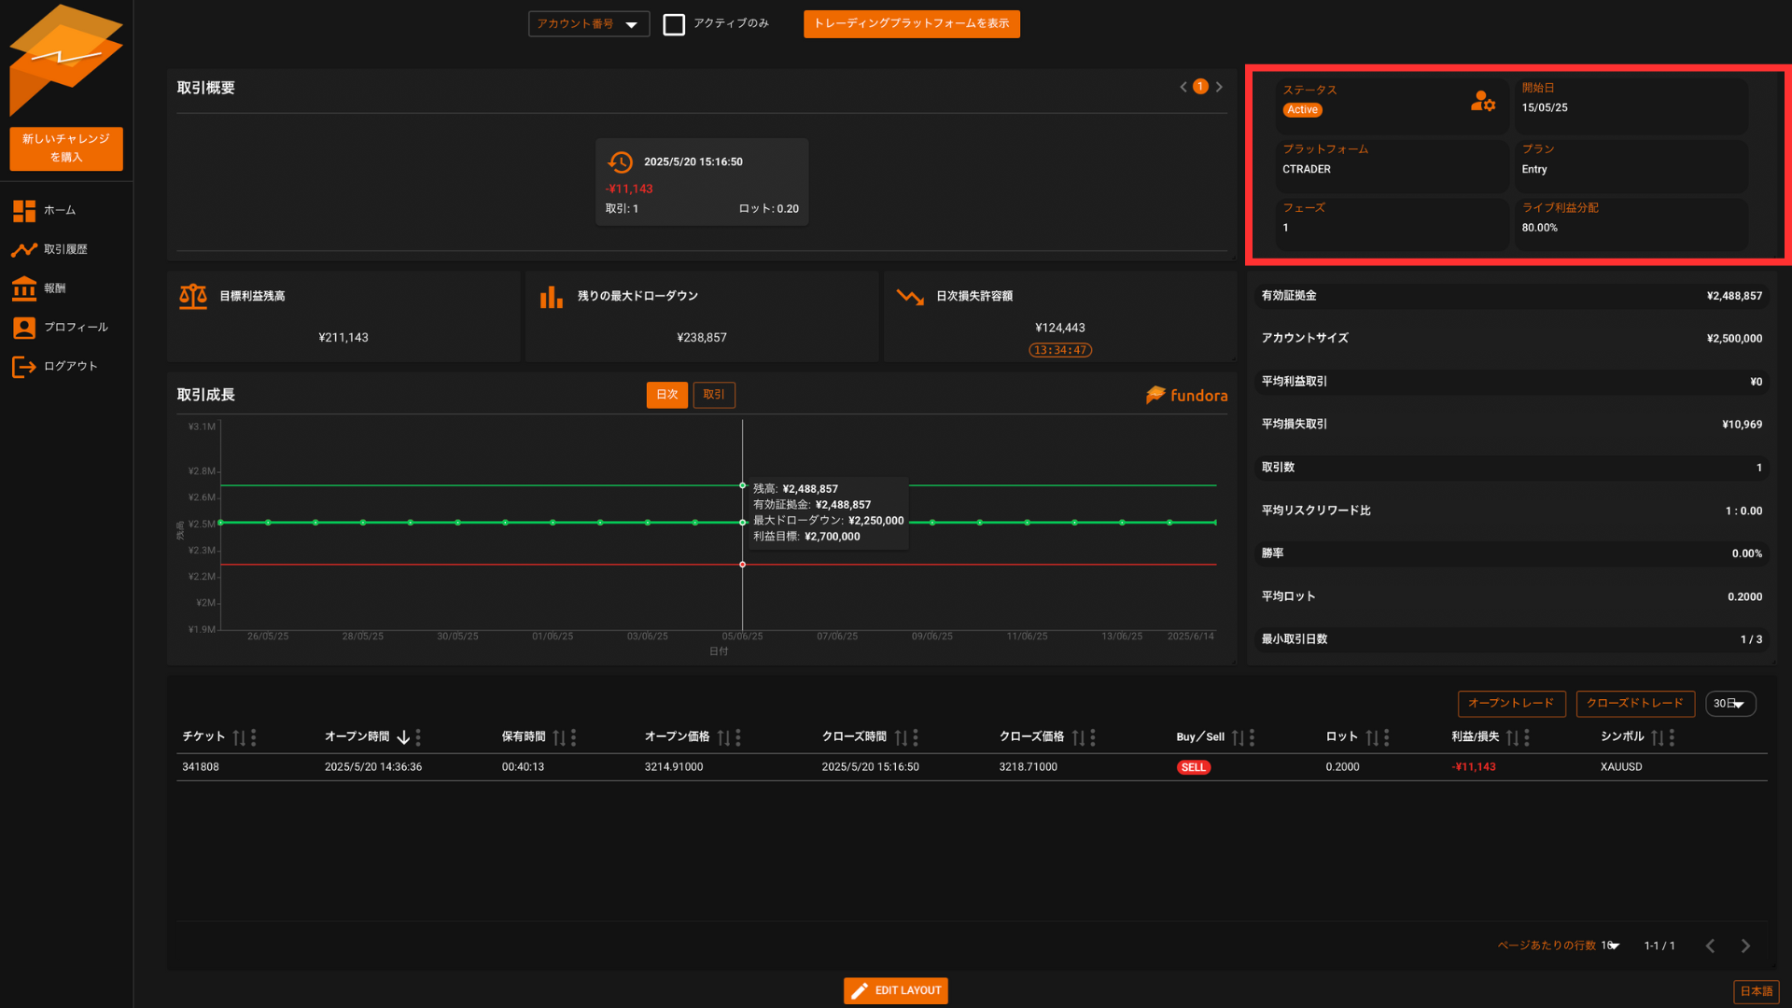Click the Active status badge
The image size is (1792, 1008).
click(1302, 110)
